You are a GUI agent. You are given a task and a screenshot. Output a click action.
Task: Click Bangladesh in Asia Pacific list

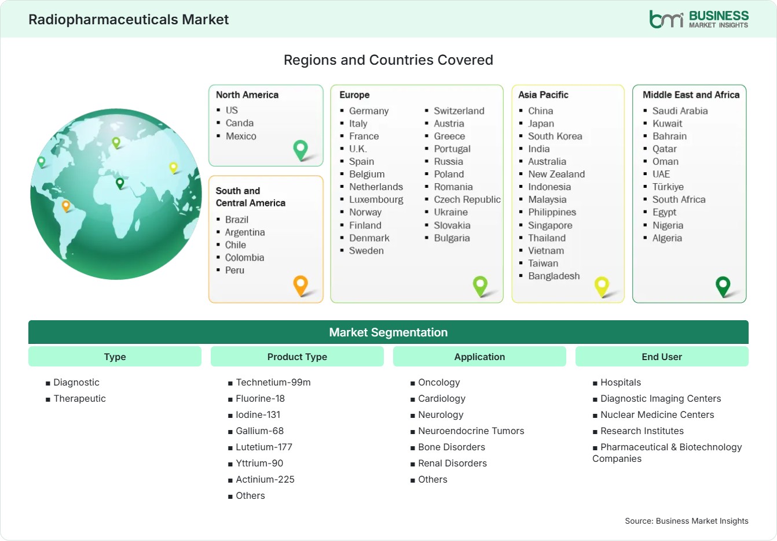coord(554,276)
